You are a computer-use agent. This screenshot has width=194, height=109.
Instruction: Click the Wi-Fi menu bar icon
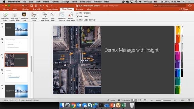(136, 2)
